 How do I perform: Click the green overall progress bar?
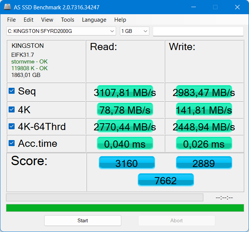tap(125, 208)
